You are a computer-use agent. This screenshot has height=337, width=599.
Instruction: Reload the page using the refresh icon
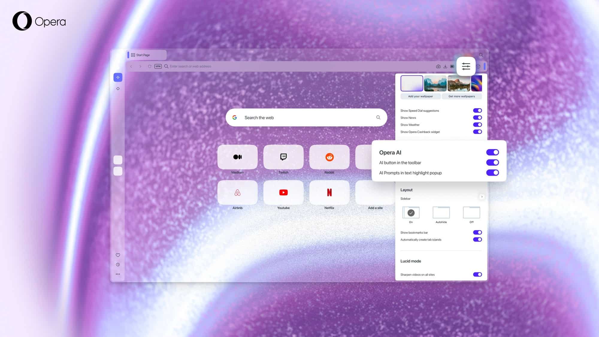click(x=149, y=66)
